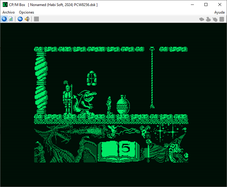
Task: Pause the emulation with the blue pause button
Action: [x=4, y=19]
